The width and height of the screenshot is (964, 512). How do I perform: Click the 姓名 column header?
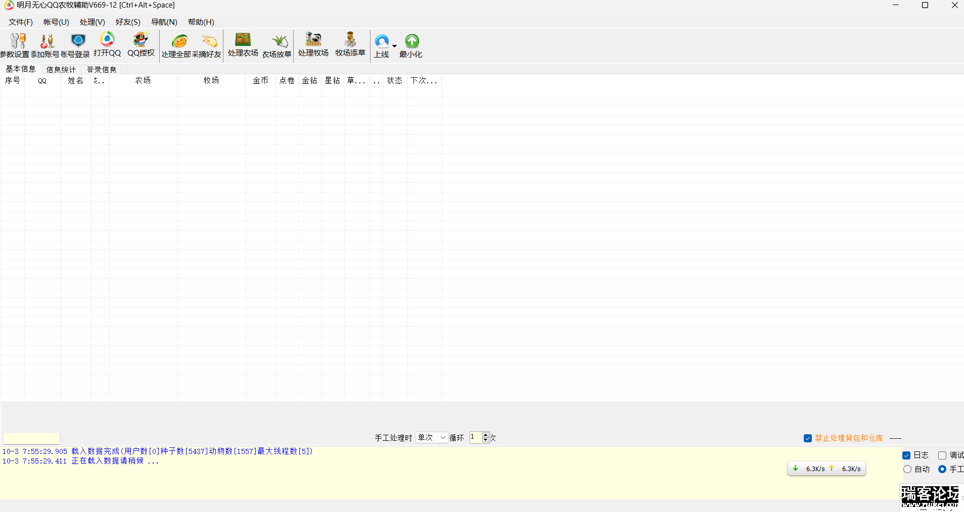(76, 81)
